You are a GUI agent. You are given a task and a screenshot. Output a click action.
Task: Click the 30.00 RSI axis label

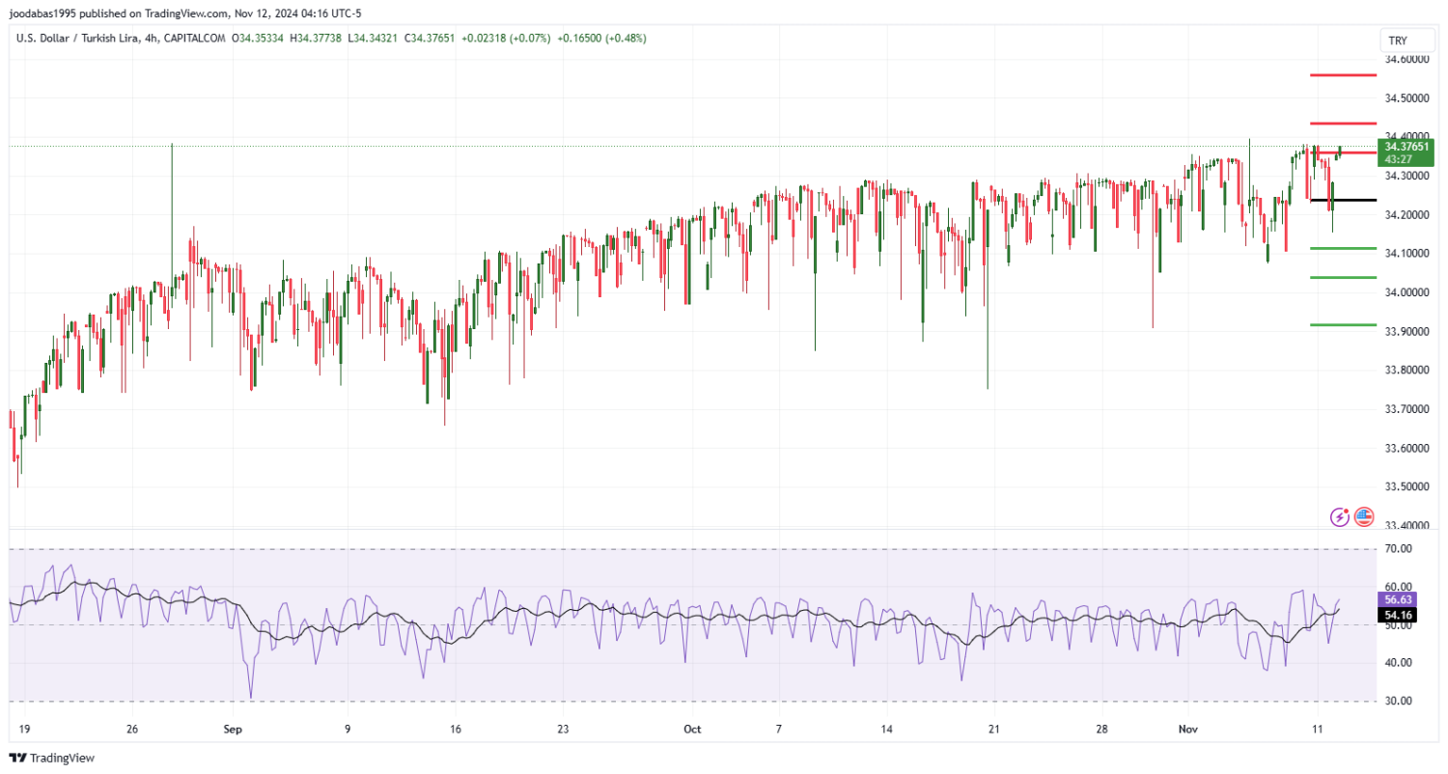(1399, 701)
